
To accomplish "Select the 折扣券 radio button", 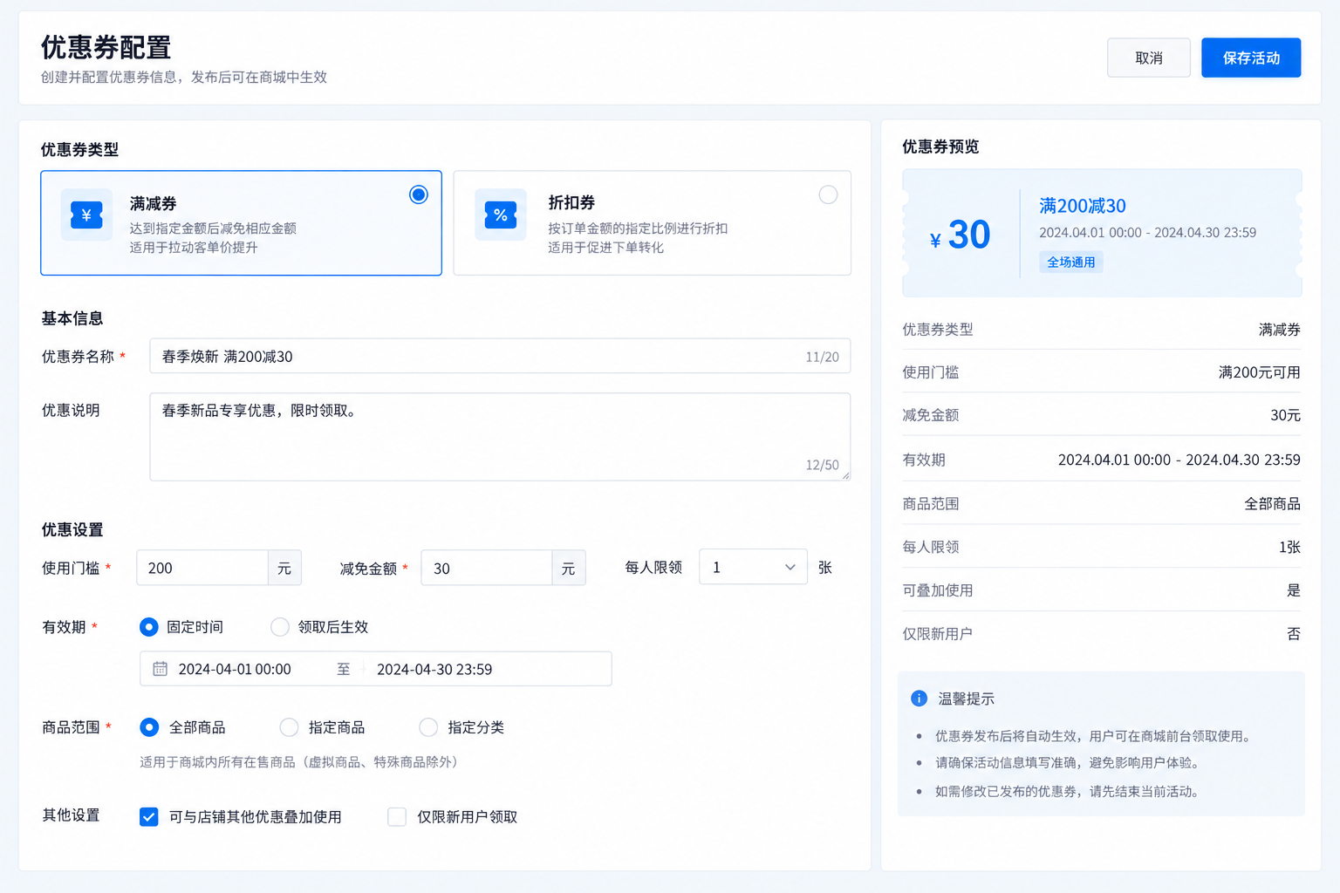I will pos(828,194).
